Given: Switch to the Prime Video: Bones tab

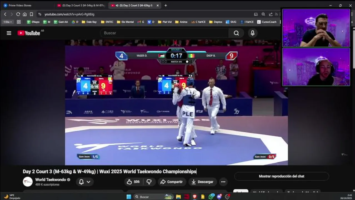Looking at the screenshot, I should pos(26,5).
